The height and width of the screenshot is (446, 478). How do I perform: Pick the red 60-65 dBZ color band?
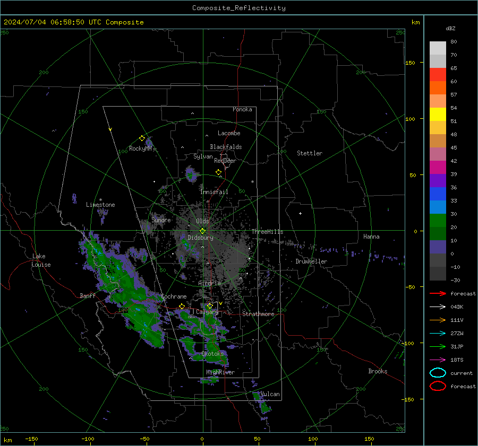point(438,75)
